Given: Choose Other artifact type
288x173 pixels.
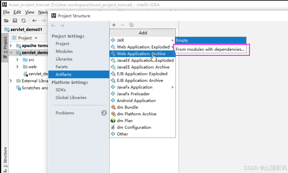Looking at the screenshot, I should click(x=142, y=134).
